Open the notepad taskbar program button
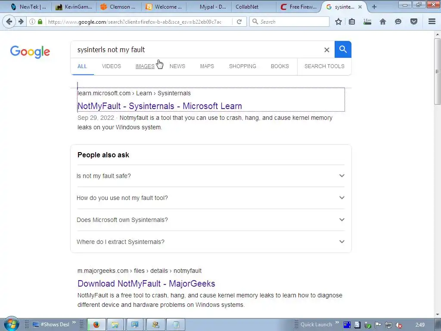Image resolution: width=441 pixels, height=331 pixels. [x=176, y=325]
